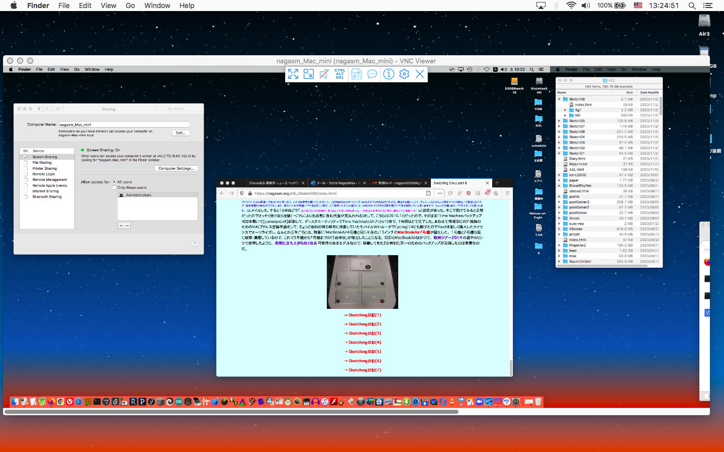
Task: Click the Computer Name text field
Action: click(124, 125)
